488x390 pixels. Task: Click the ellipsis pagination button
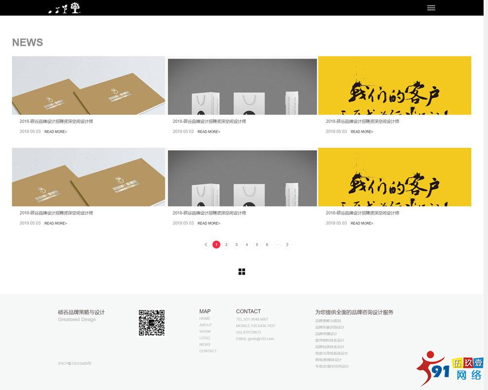[277, 245]
